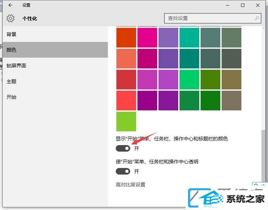Open the 主题 section
This screenshot has height=210, width=268.
pyautogui.click(x=55, y=81)
